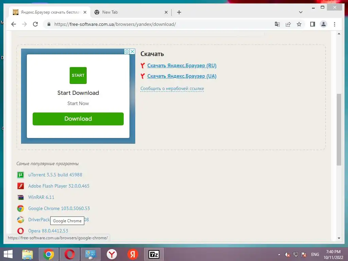Open Yandex Browser white-circle taskbar icon
Screen dimensions: 348x261
tap(111, 254)
